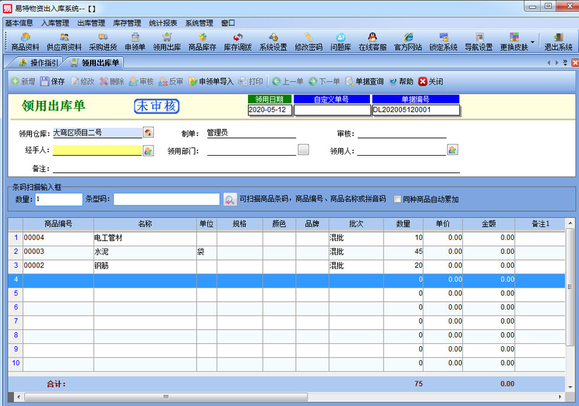The height and width of the screenshot is (406, 579).
Task: Click barcode search magnifier icon
Action: pyautogui.click(x=230, y=199)
